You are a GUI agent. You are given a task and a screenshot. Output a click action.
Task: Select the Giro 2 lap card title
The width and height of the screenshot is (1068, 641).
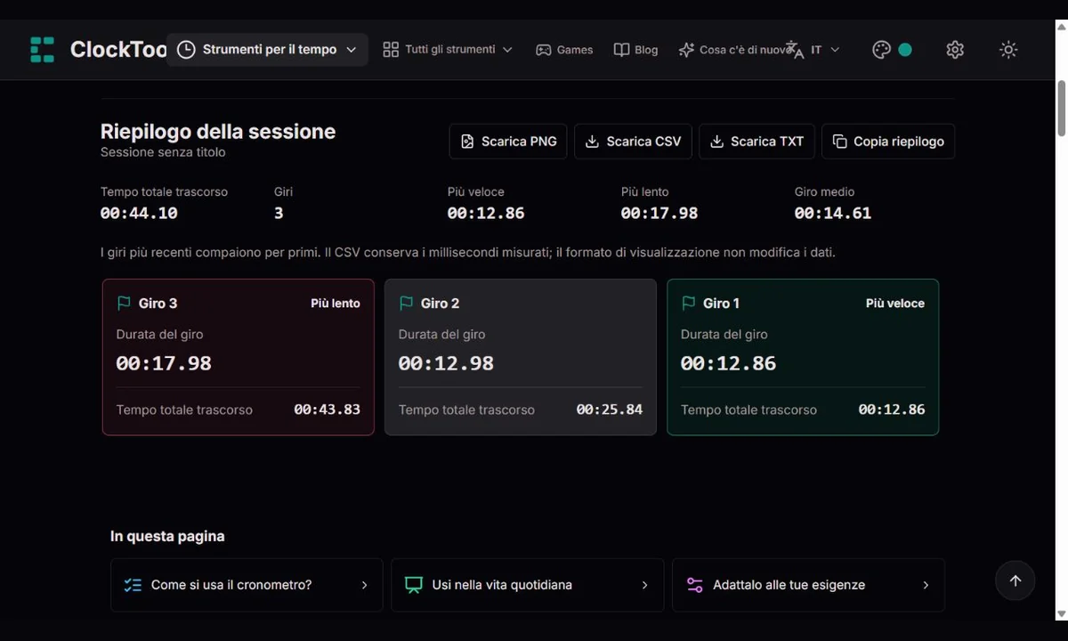[440, 304]
